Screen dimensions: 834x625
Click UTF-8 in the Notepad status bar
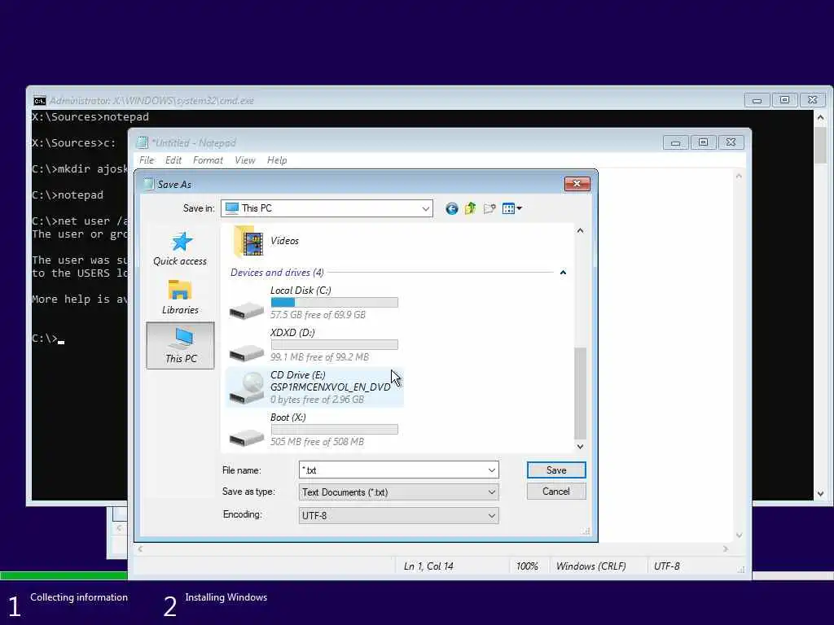click(x=667, y=566)
